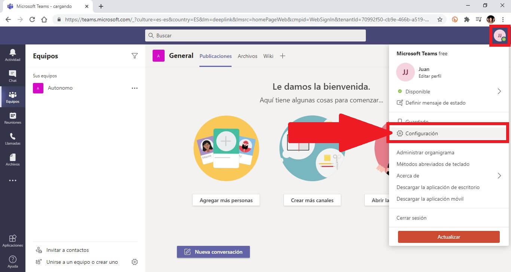This screenshot has height=272, width=511.
Task: Open Métodos abreviados de teclado
Action: pyautogui.click(x=433, y=164)
